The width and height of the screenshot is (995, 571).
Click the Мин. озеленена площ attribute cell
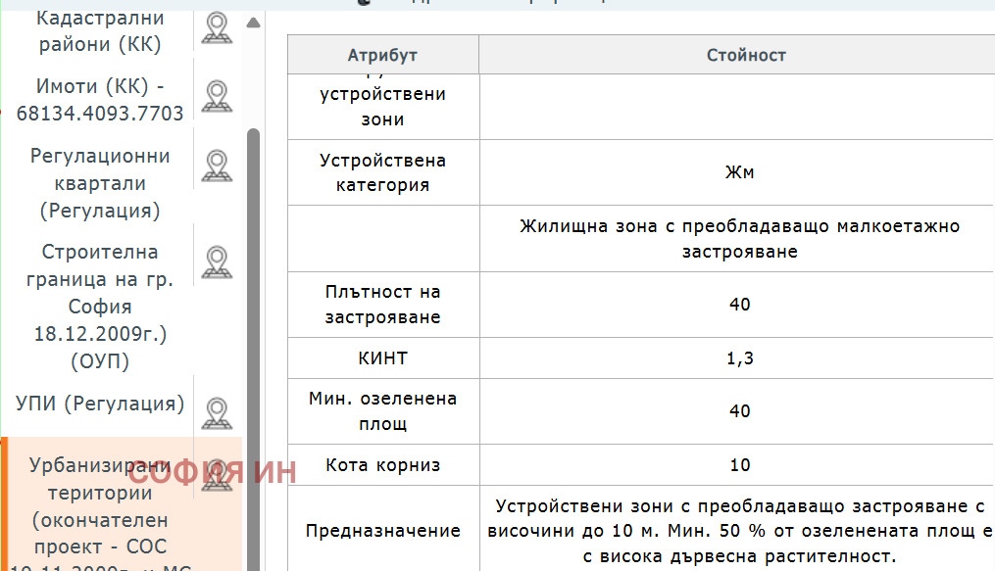click(382, 411)
